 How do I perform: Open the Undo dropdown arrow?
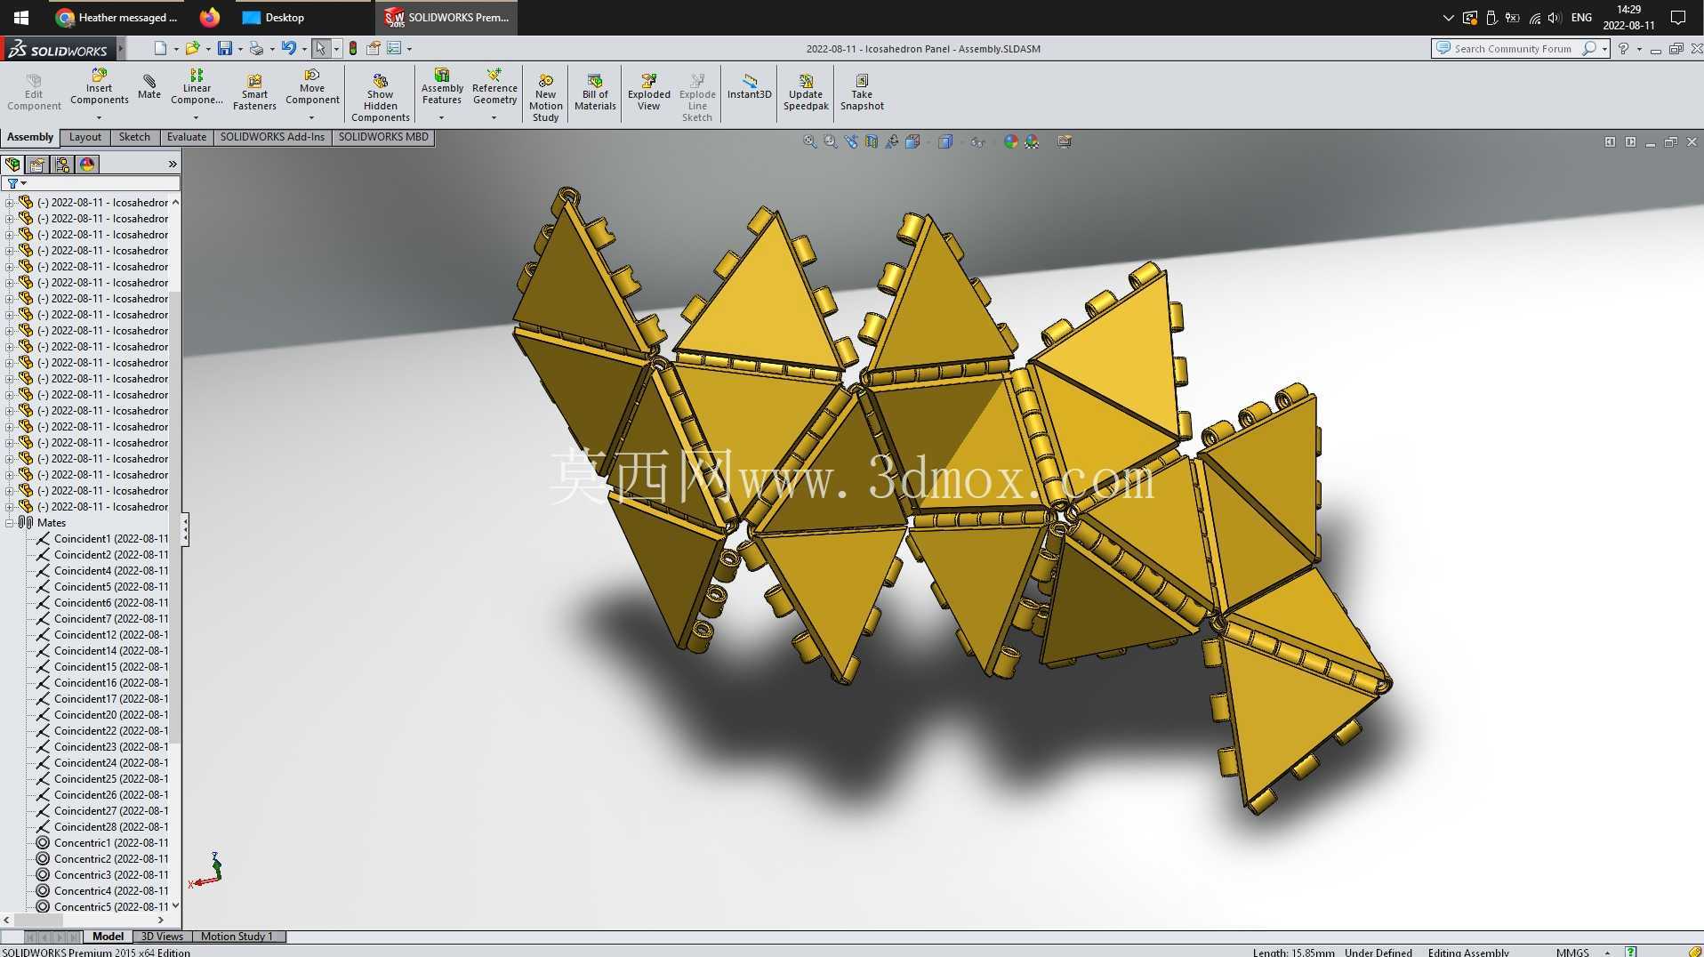[304, 49]
